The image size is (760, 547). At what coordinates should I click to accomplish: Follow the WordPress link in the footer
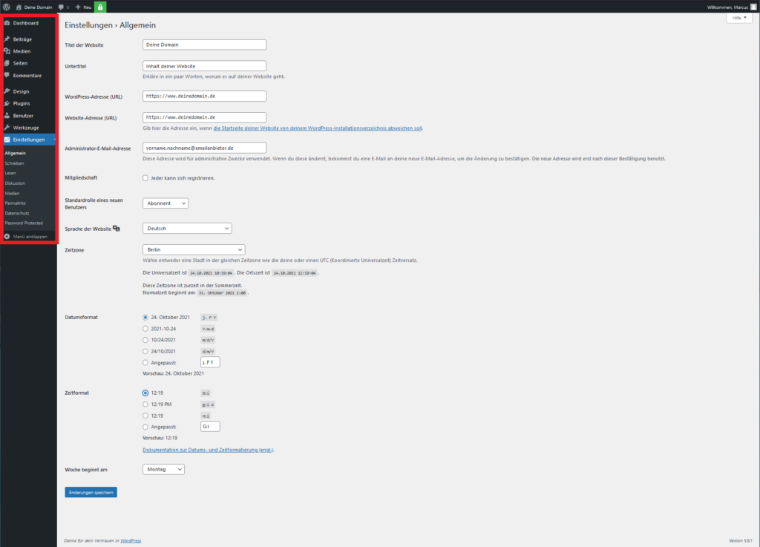point(131,541)
